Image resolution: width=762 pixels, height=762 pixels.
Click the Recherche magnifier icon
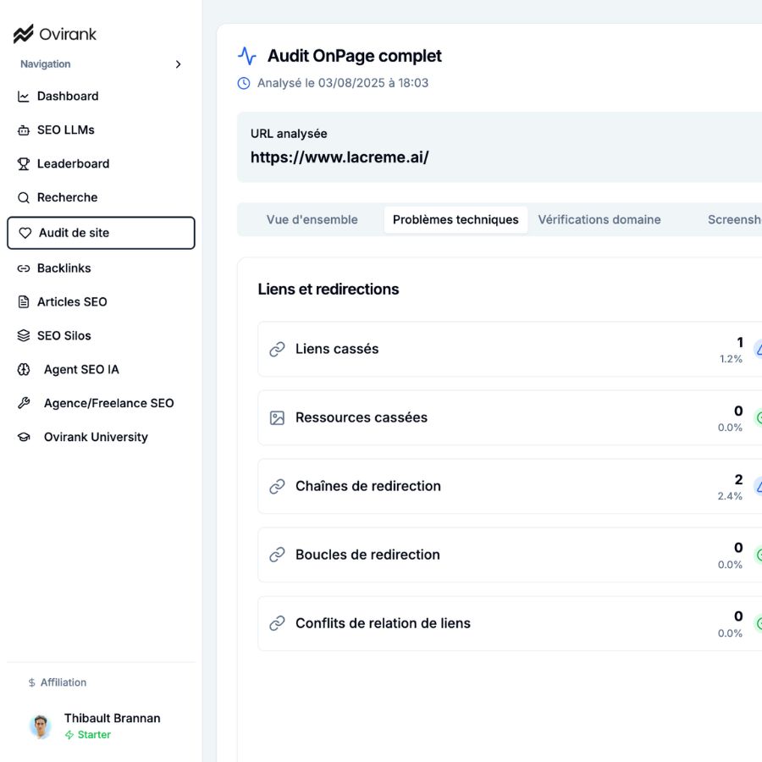point(24,198)
